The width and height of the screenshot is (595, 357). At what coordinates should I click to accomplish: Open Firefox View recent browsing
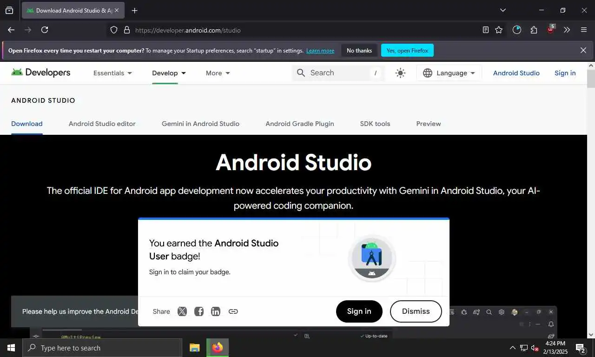pyautogui.click(x=9, y=10)
